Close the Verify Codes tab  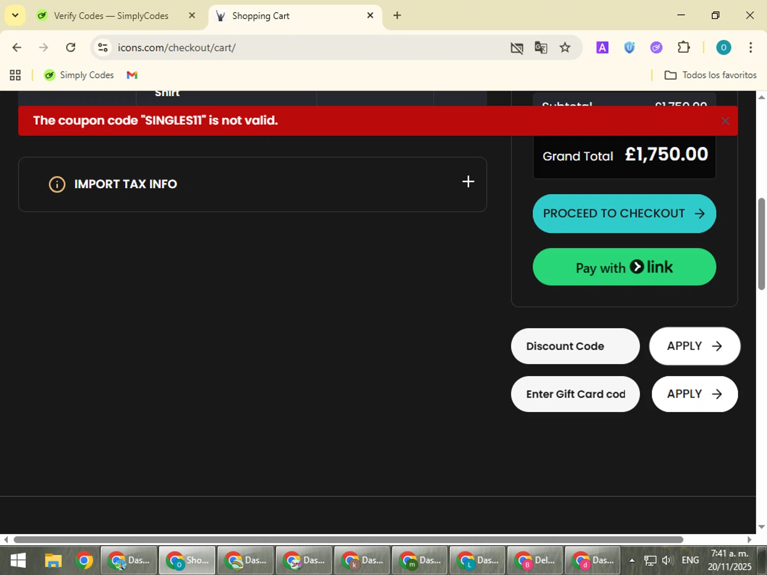(x=192, y=15)
